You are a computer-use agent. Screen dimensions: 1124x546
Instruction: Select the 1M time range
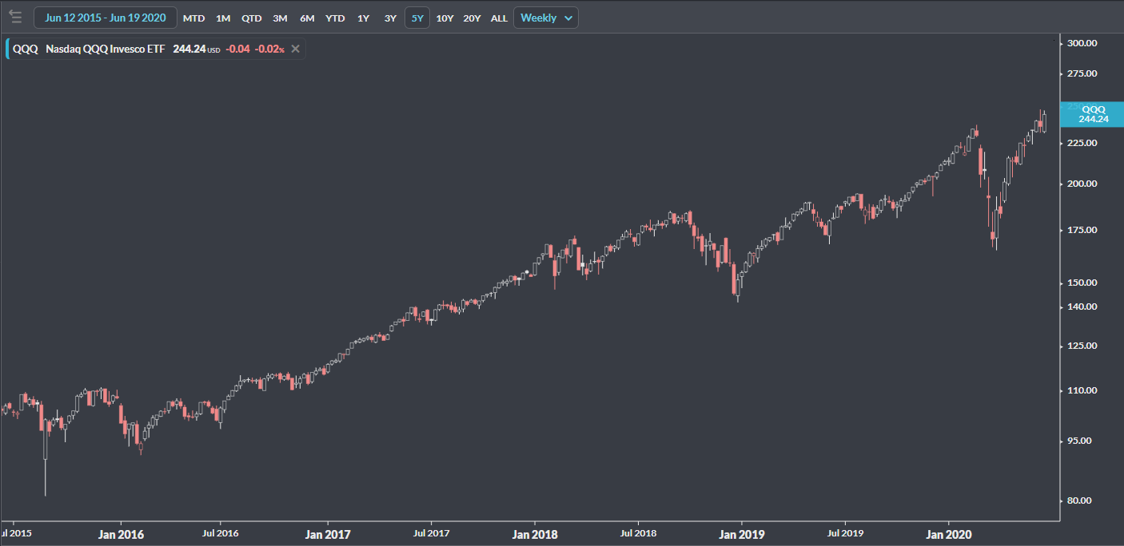[x=223, y=18]
